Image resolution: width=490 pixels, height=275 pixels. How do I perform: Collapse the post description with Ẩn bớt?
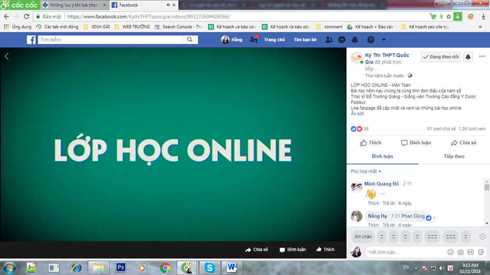click(x=357, y=114)
